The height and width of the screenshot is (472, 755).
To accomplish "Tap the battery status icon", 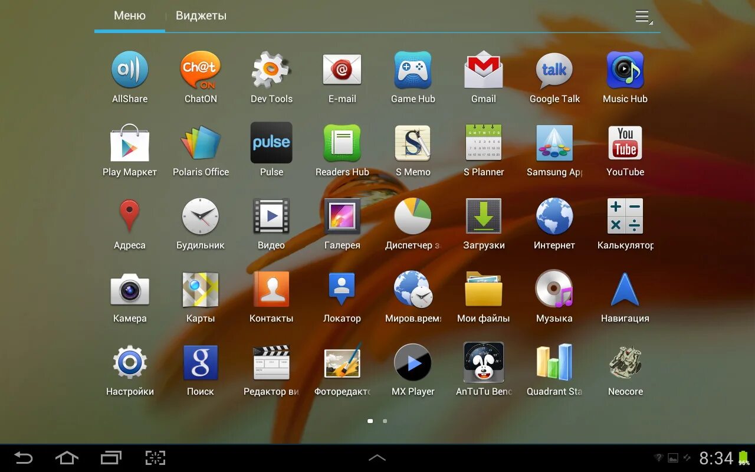I will click(x=743, y=458).
